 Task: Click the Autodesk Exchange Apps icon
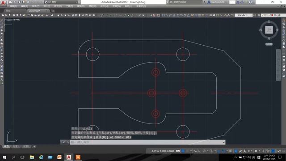(238, 2)
